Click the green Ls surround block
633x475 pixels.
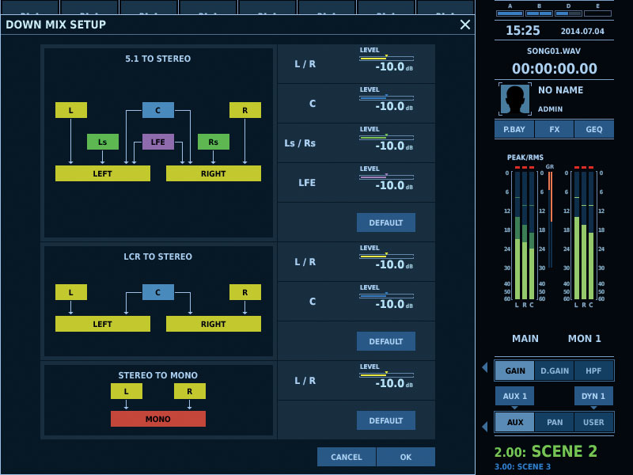103,142
